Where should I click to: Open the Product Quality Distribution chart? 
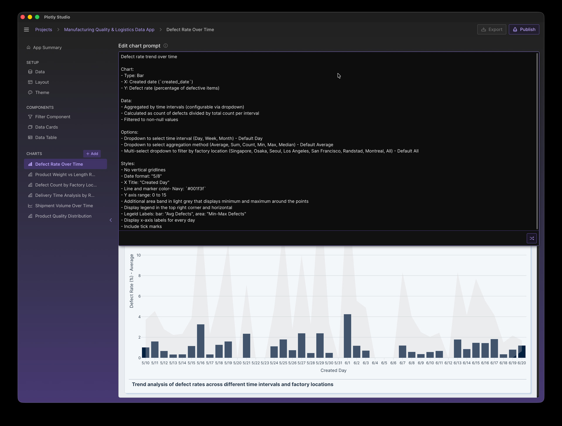(63, 216)
